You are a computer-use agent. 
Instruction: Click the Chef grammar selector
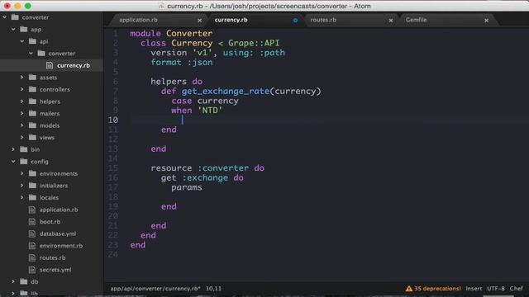pyautogui.click(x=516, y=289)
